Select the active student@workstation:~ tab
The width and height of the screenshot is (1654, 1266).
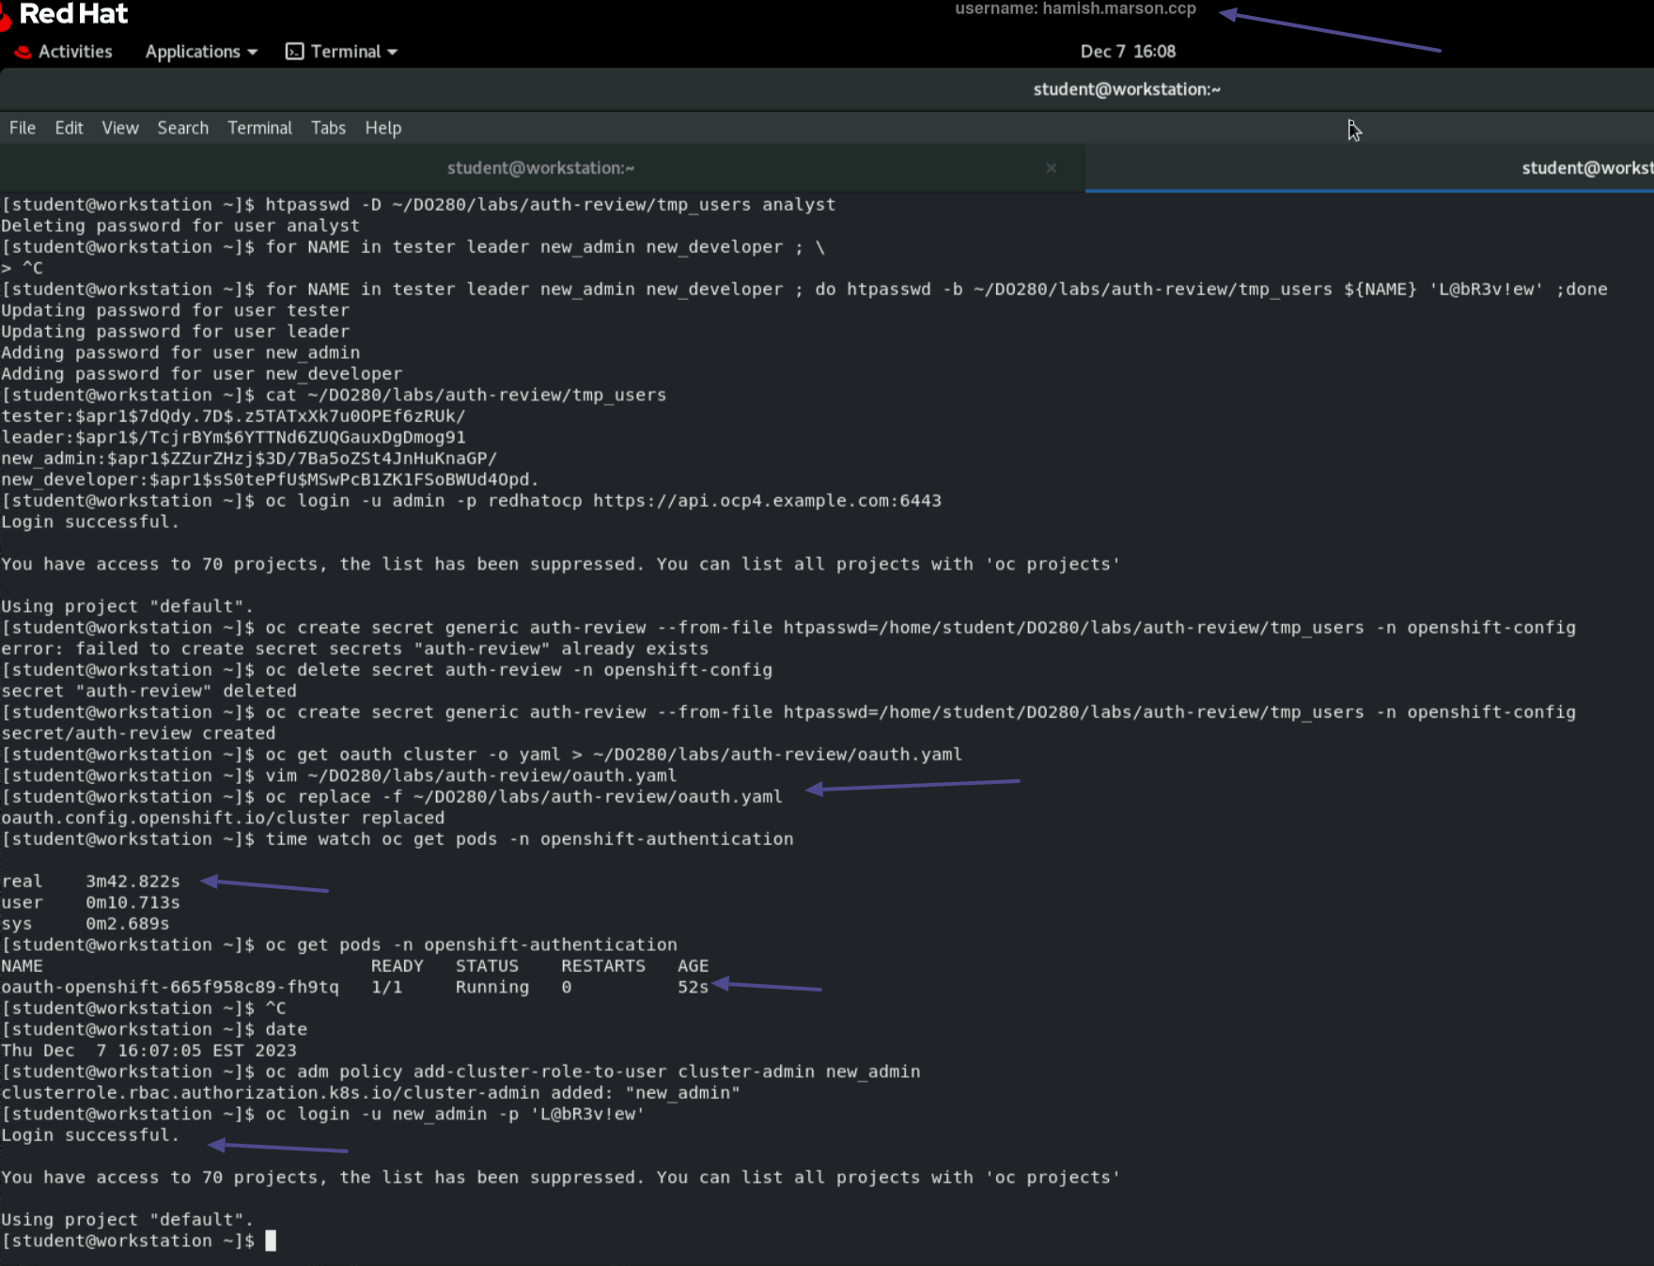540,168
